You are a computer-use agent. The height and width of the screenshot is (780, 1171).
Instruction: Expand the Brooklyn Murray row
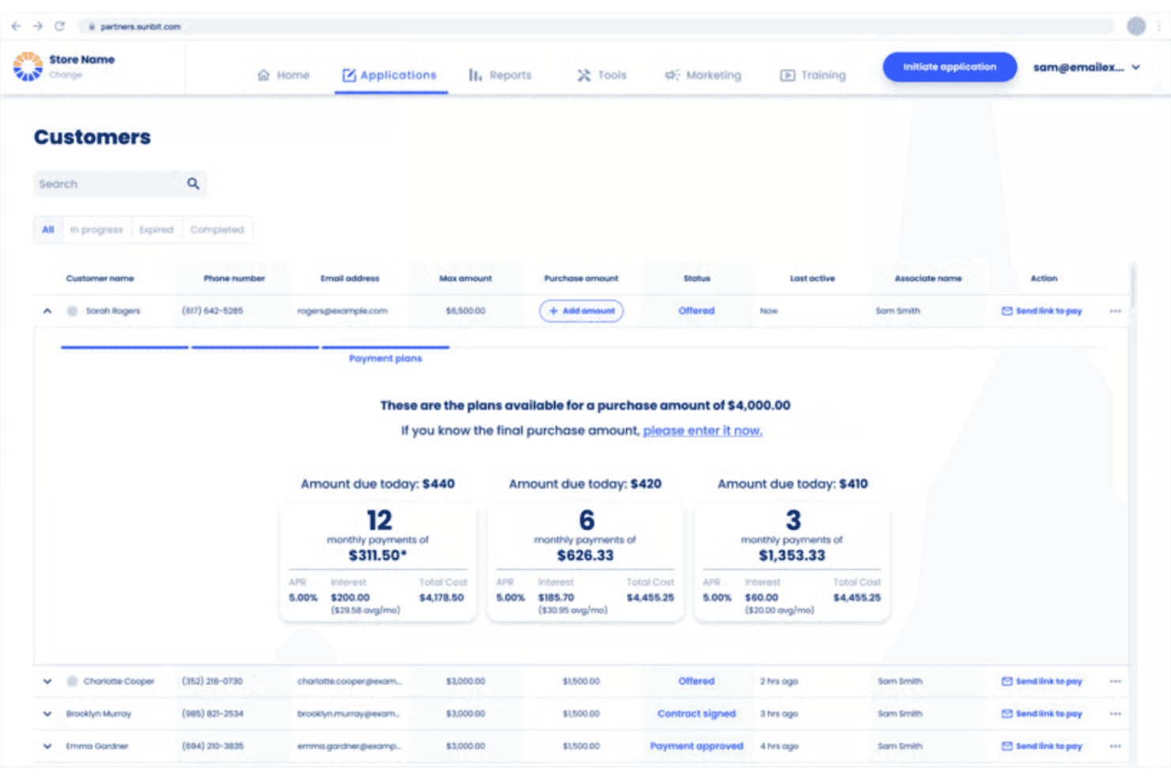tap(47, 714)
